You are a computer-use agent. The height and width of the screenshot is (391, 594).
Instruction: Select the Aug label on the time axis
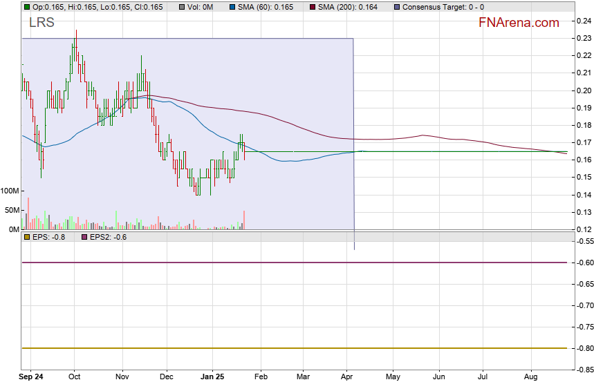click(531, 377)
